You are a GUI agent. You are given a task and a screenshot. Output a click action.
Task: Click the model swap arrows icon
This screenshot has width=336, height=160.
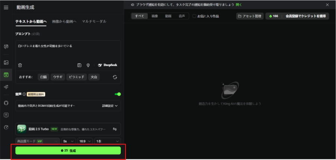point(115,129)
